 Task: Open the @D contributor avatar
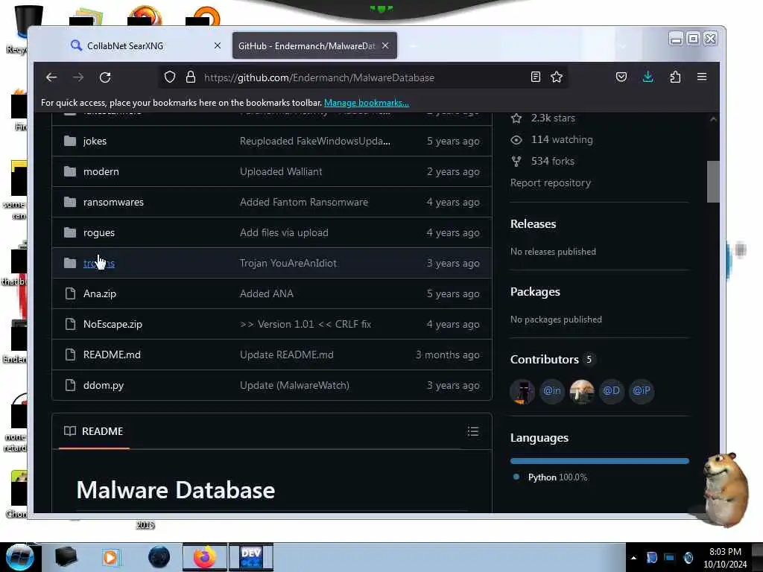click(611, 391)
